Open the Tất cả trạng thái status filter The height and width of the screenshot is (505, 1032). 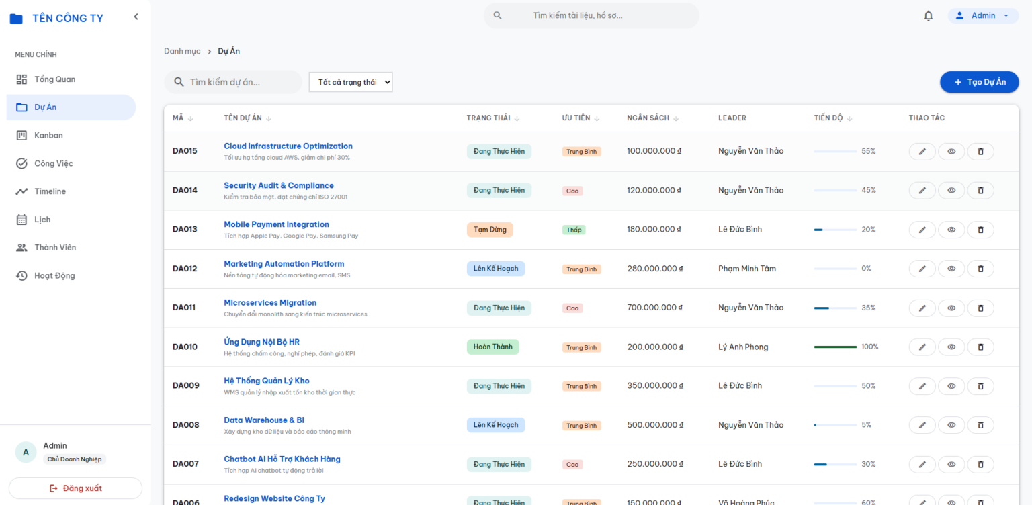tap(351, 82)
